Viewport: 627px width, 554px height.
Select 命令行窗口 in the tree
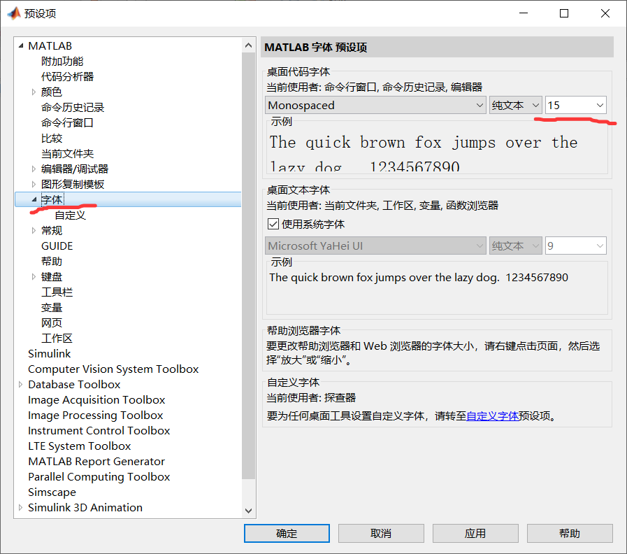tap(68, 122)
